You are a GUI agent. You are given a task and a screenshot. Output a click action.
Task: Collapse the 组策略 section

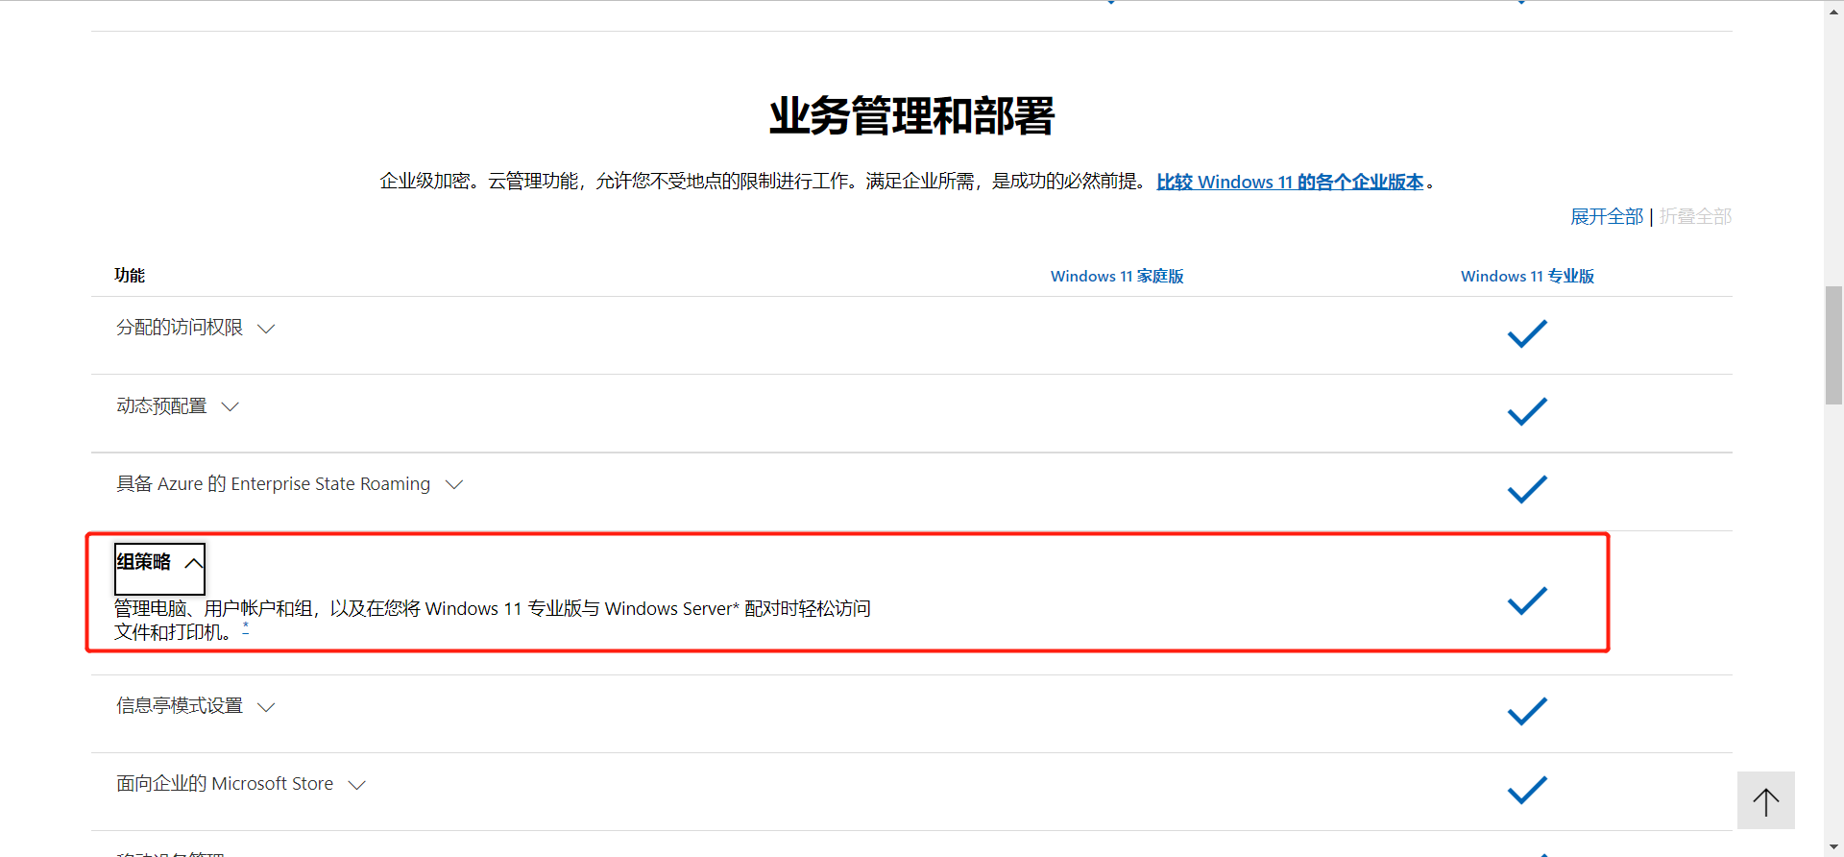click(159, 568)
